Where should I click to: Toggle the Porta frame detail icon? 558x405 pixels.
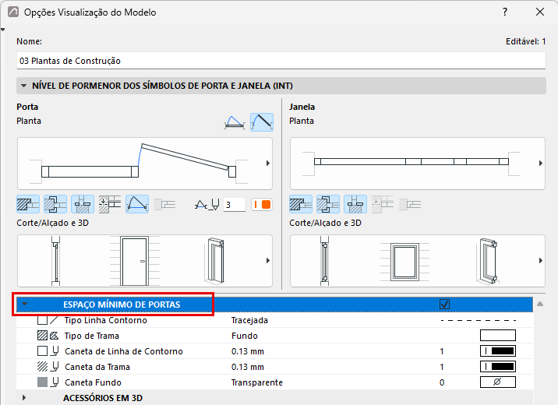pyautogui.click(x=55, y=204)
